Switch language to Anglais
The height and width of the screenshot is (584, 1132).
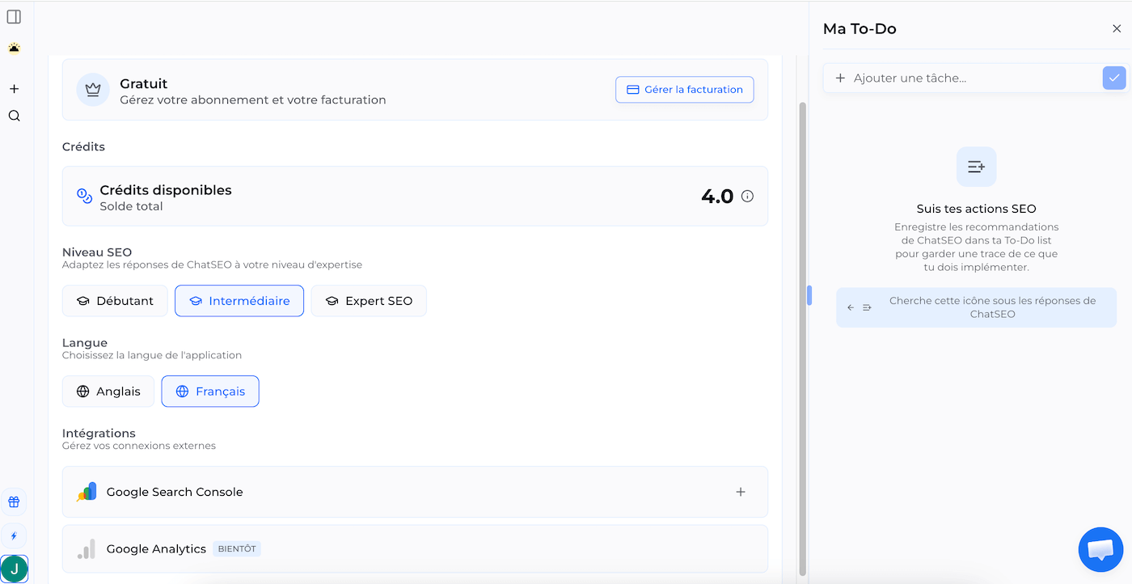(108, 391)
